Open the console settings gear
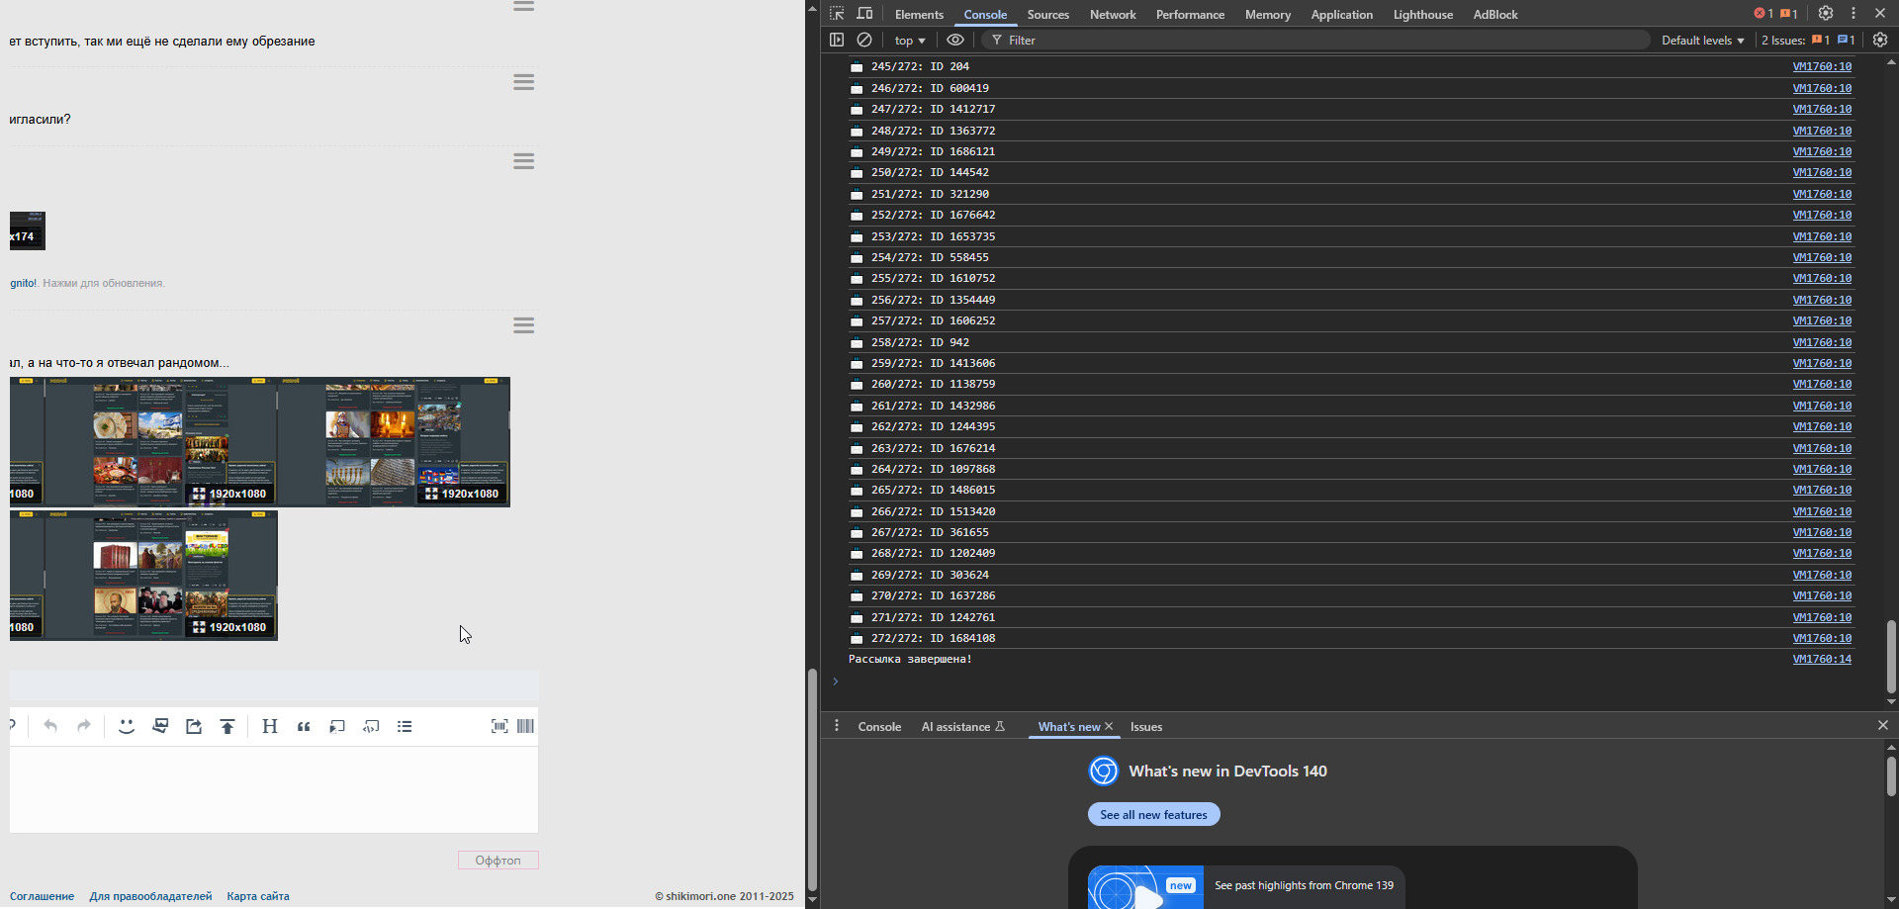The width and height of the screenshot is (1899, 909). tap(1880, 41)
